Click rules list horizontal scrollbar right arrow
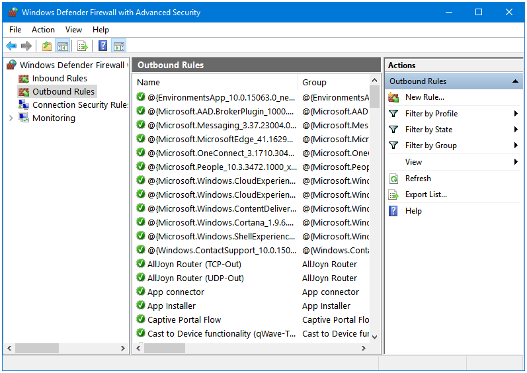Screen dimensions: 527x373 [363, 348]
